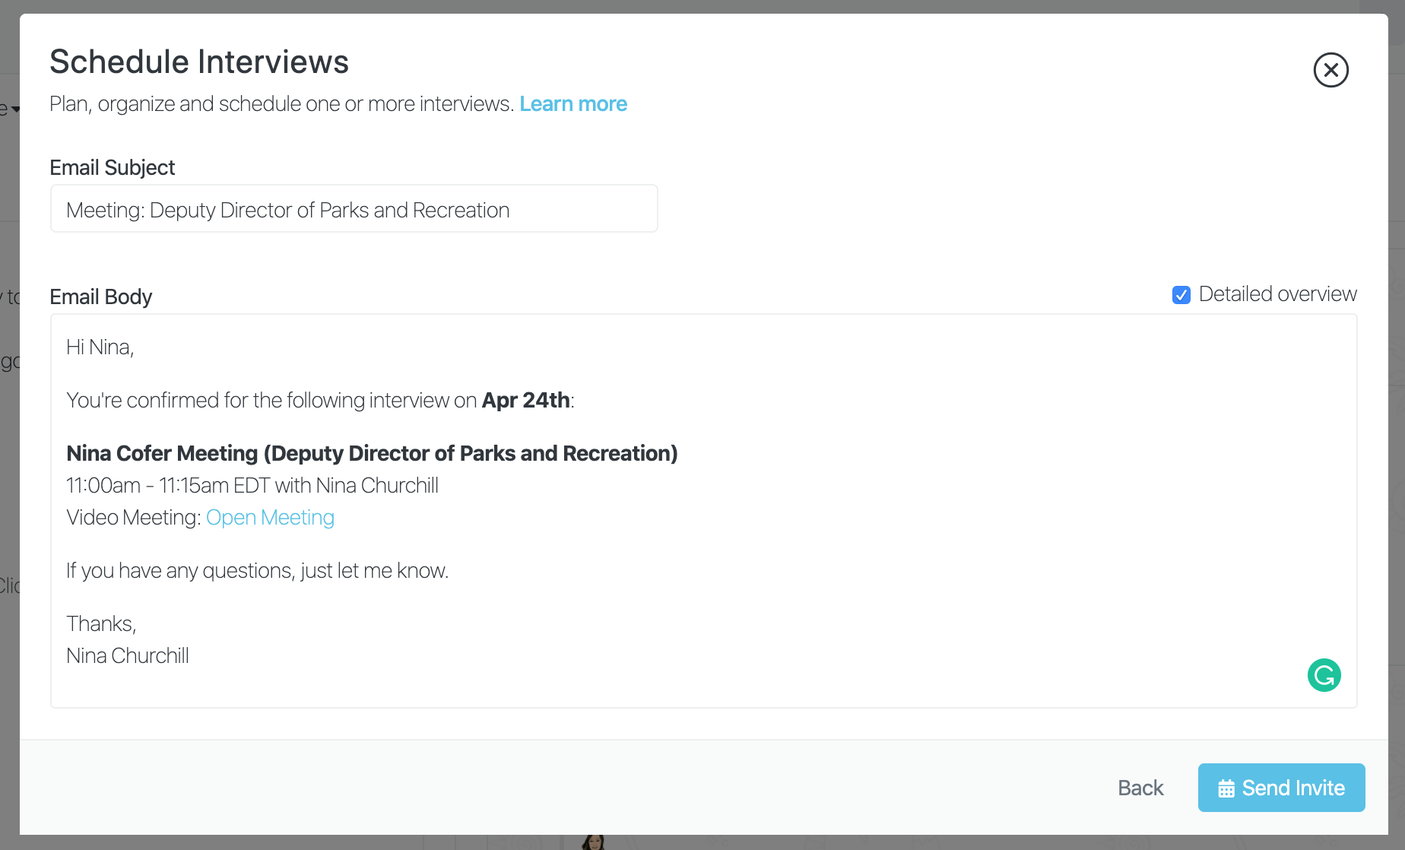
Task: Send the interview invite
Action: point(1281,788)
